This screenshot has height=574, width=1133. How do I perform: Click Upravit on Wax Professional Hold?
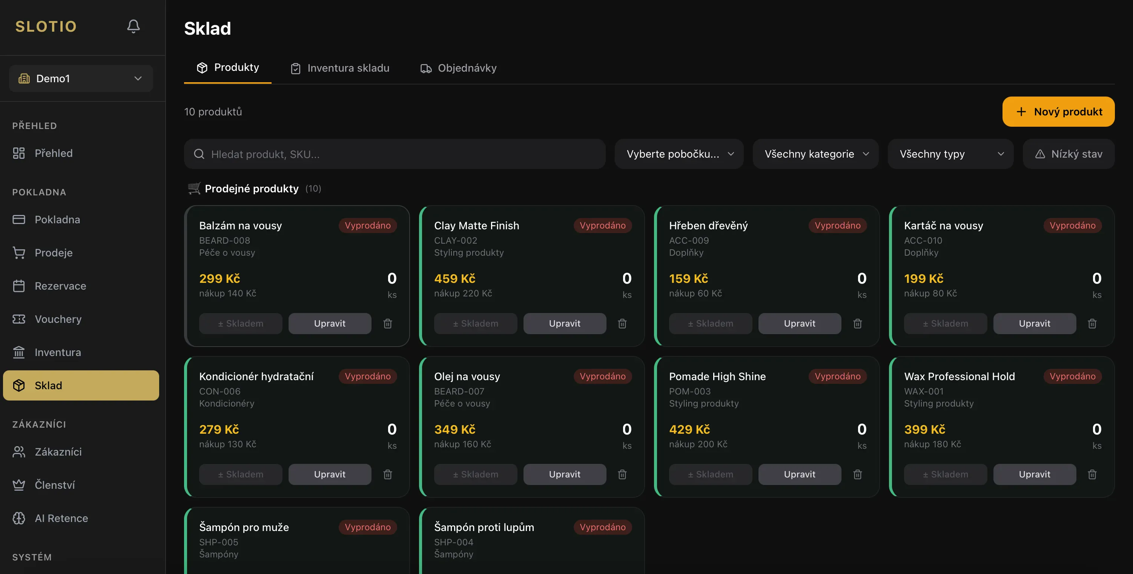click(1035, 474)
